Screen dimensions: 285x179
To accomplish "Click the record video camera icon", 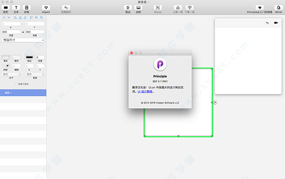I will click(x=276, y=23).
